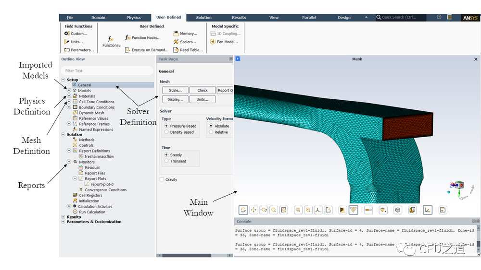Switch to the Physics ribbon tab
Screen dimensions: 481x270
(134, 18)
